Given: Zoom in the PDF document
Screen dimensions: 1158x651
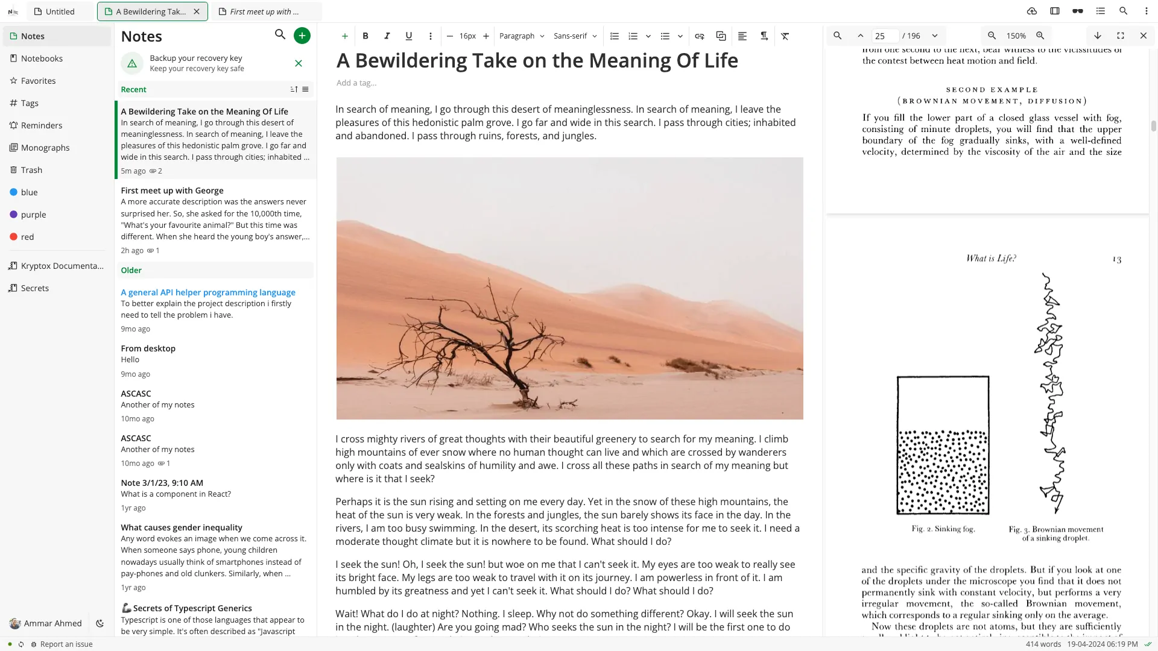Looking at the screenshot, I should click(1040, 36).
